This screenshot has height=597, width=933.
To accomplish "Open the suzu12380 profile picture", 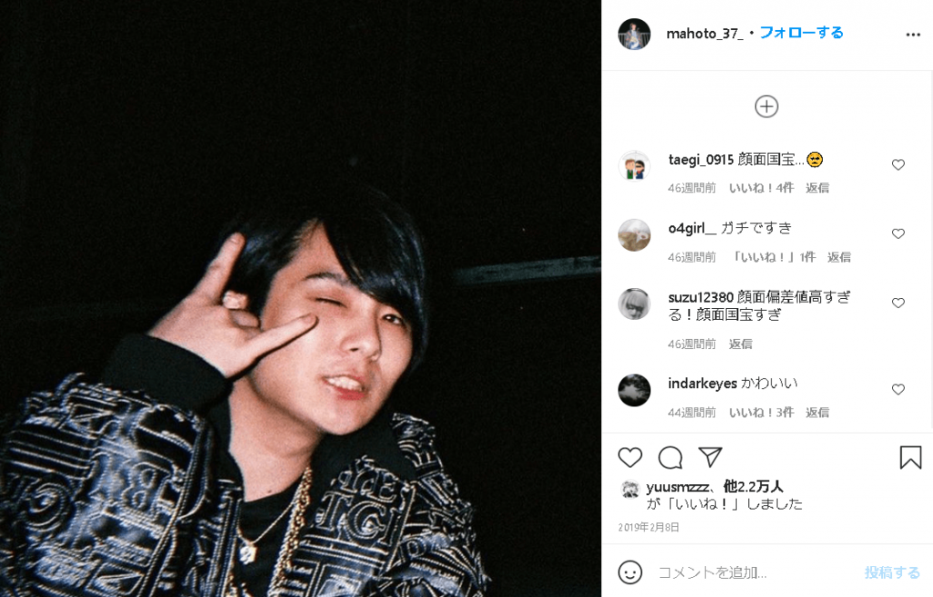I will 634,304.
